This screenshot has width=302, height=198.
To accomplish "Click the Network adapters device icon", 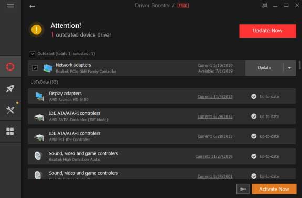I will point(48,68).
